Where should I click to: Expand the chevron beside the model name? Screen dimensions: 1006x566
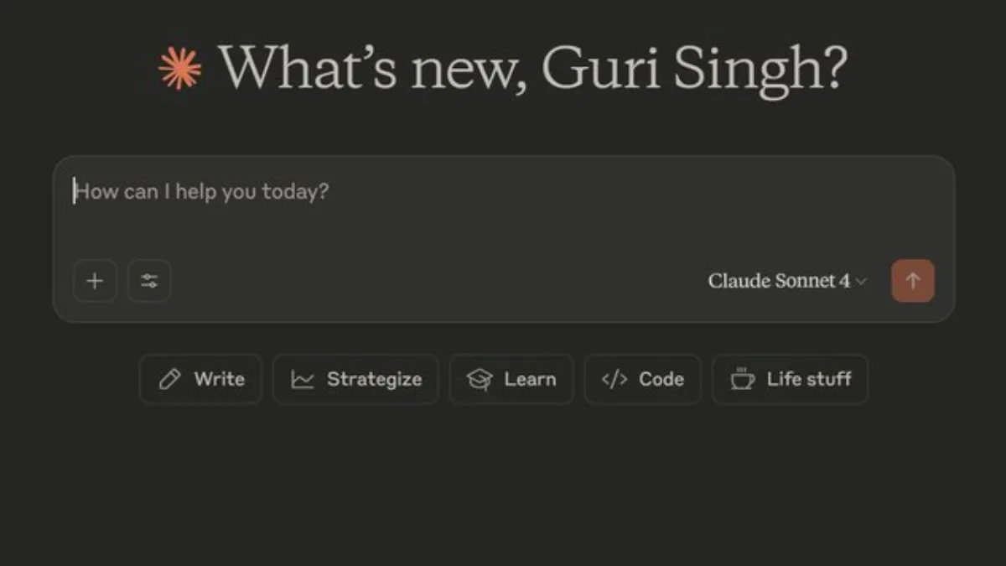click(x=861, y=281)
